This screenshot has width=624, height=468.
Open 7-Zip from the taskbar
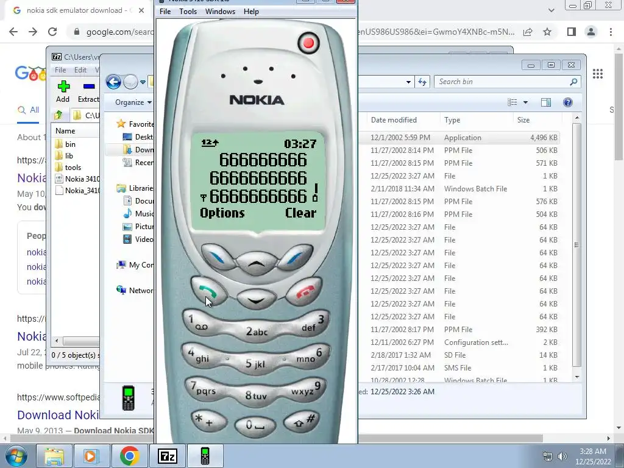tap(167, 456)
